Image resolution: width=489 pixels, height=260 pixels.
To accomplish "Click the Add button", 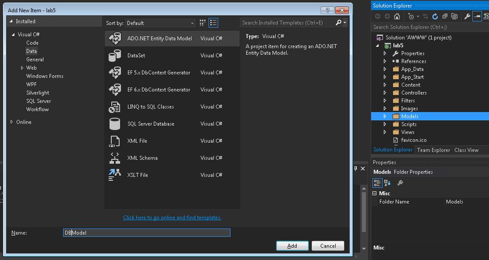I will point(292,246).
